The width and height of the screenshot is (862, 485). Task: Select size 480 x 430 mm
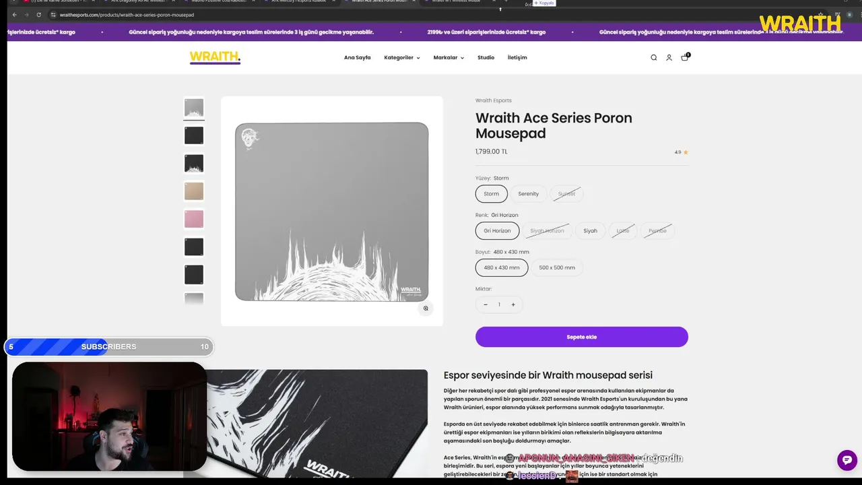(x=502, y=267)
